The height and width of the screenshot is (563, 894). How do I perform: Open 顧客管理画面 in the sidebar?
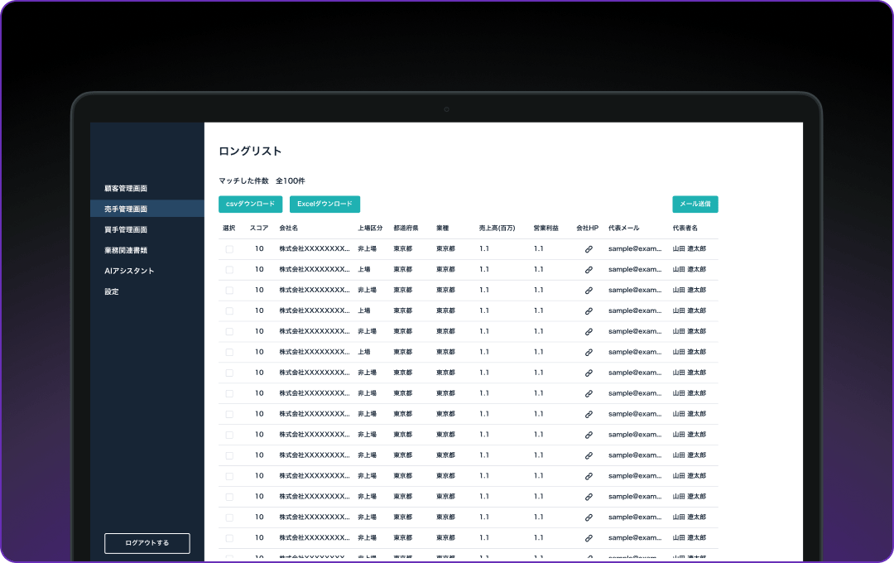126,189
